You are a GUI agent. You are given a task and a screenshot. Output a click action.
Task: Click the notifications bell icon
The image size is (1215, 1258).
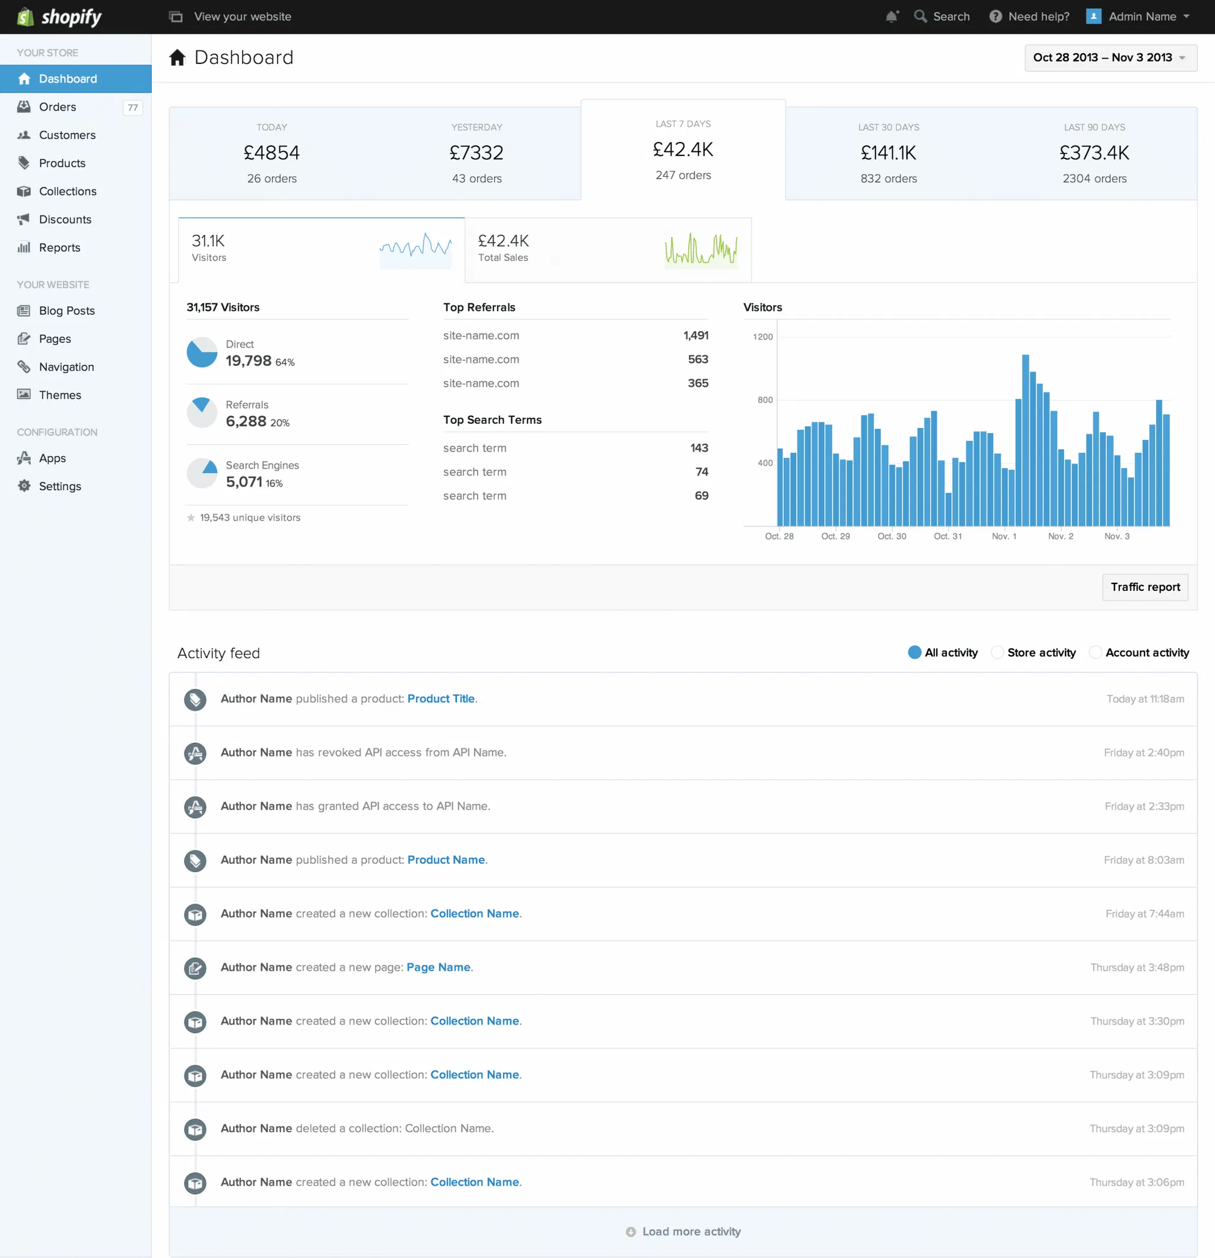(892, 17)
